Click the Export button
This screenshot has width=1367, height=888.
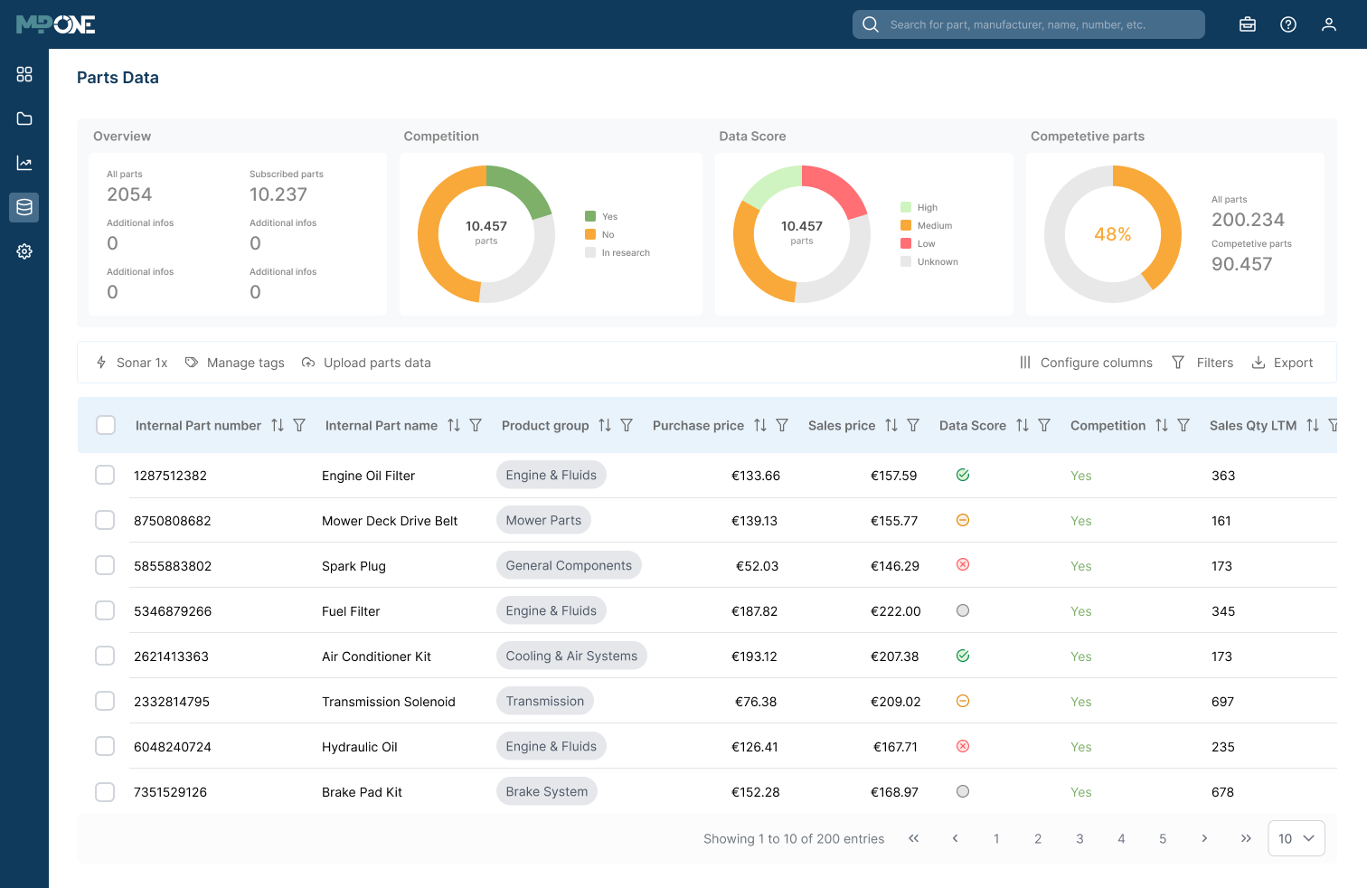(x=1282, y=363)
